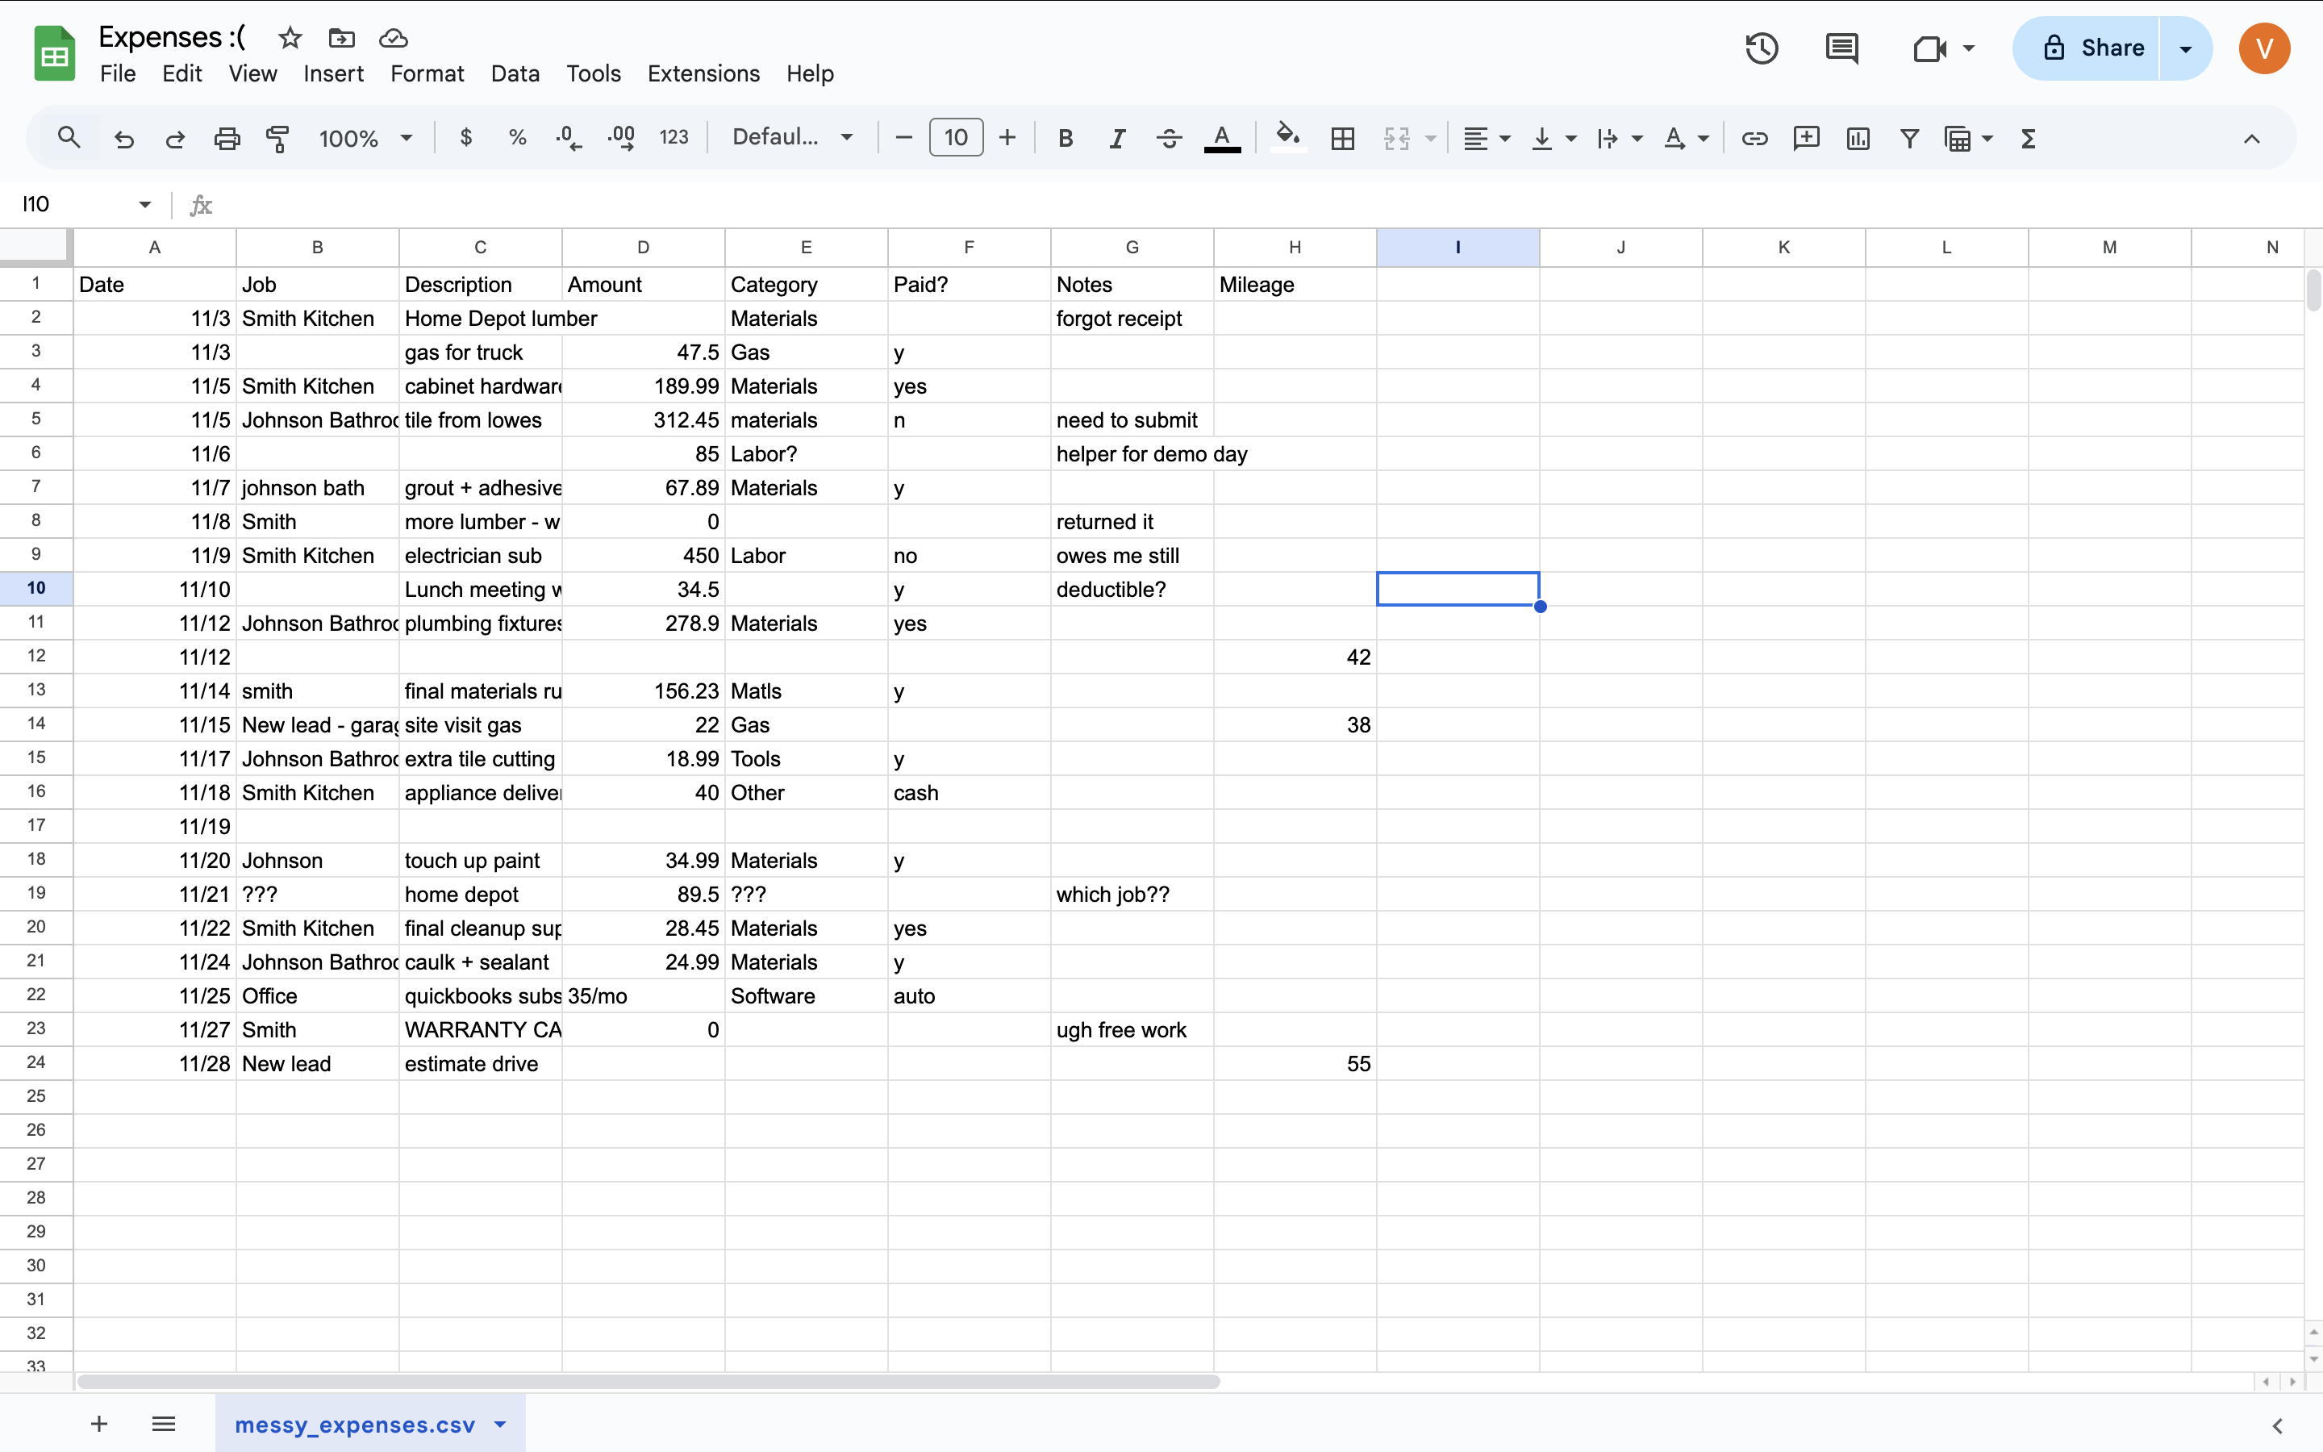Image resolution: width=2323 pixels, height=1452 pixels.
Task: Toggle bold formatting
Action: coord(1065,138)
